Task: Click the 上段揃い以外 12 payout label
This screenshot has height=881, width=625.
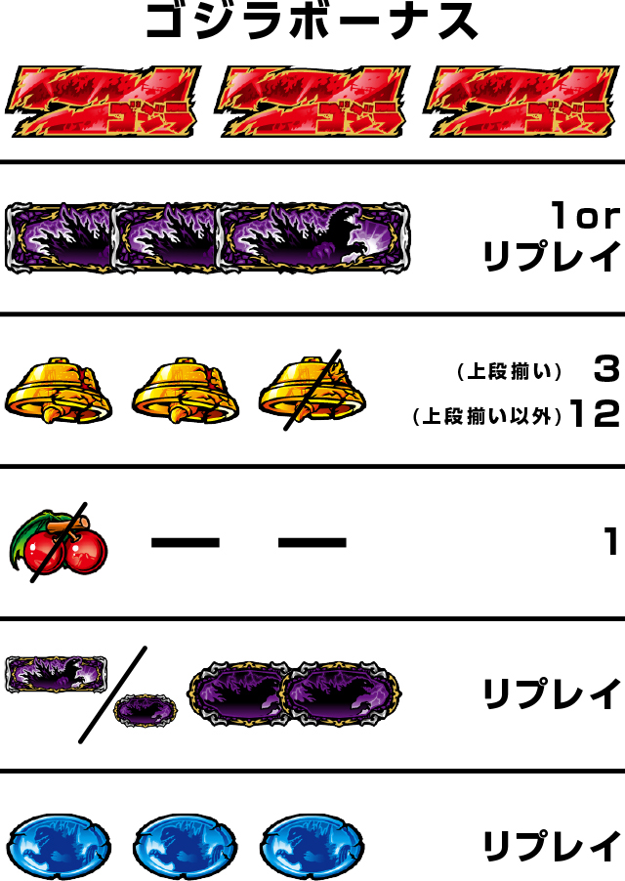Action: [516, 415]
